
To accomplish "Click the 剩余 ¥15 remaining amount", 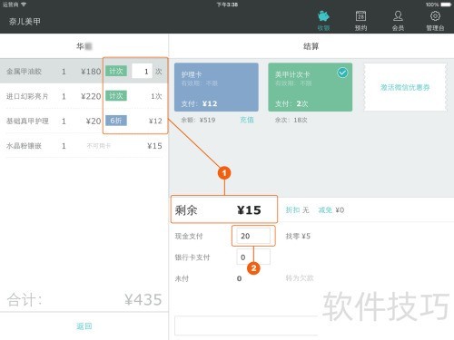I will (224, 209).
